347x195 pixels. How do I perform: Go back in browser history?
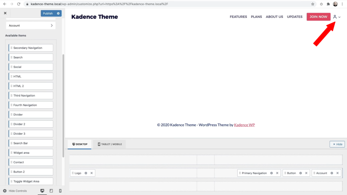coord(5,4)
